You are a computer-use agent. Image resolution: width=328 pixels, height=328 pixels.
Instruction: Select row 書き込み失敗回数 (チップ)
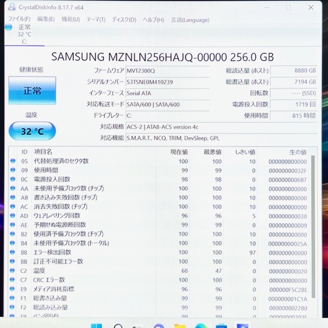(159, 198)
